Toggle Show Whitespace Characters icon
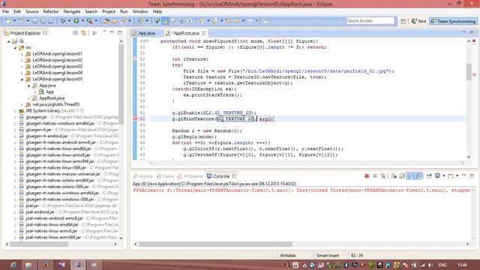The height and width of the screenshot is (270, 480). point(190,21)
